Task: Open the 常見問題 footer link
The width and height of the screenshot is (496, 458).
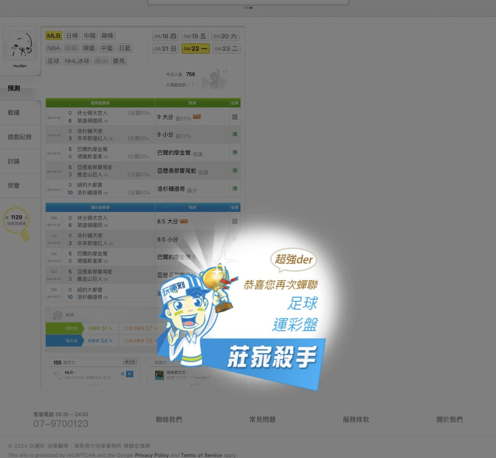Action: point(263,420)
